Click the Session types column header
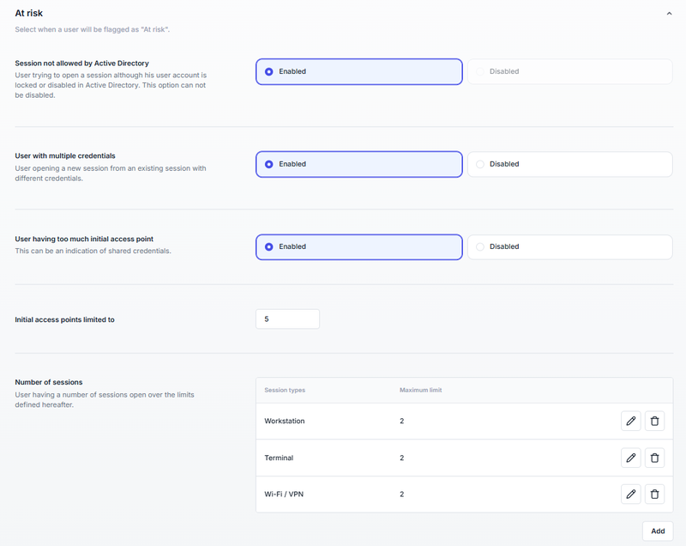Screen dimensions: 686x546 coord(285,391)
